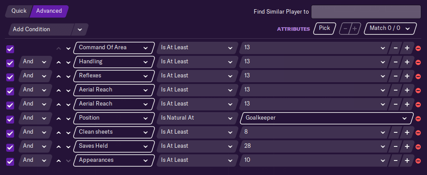
Task: Remove the Command Of Area condition
Action: tap(418, 48)
